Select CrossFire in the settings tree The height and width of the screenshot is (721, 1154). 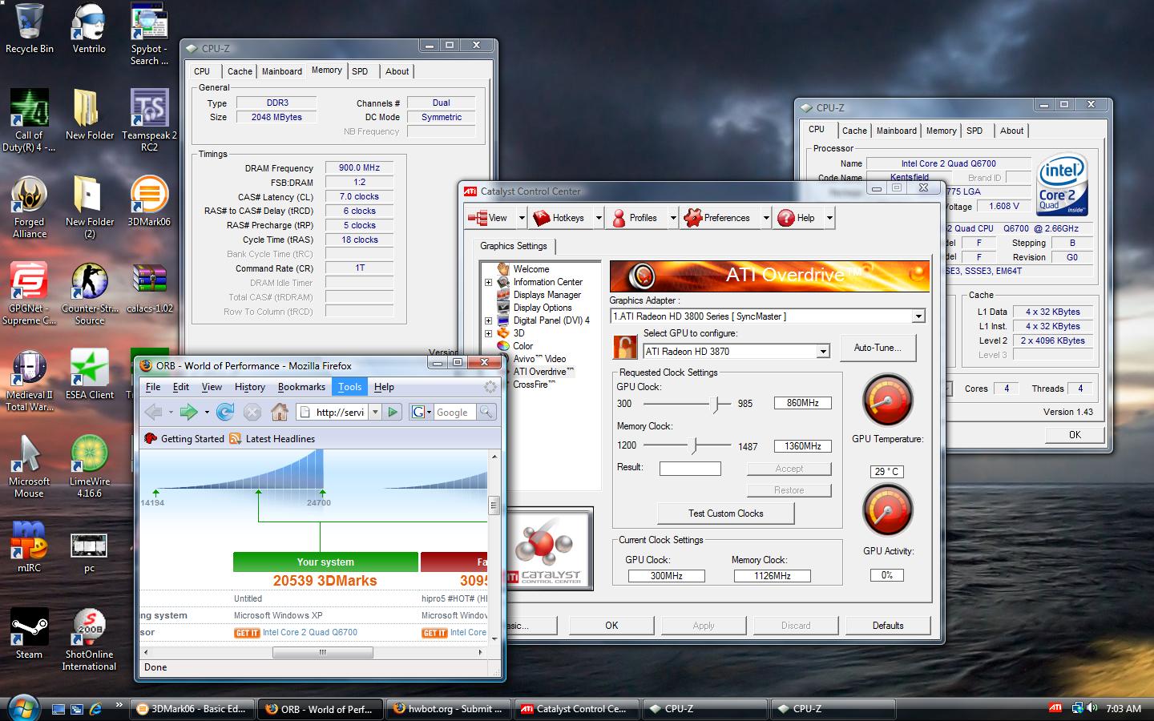[533, 385]
